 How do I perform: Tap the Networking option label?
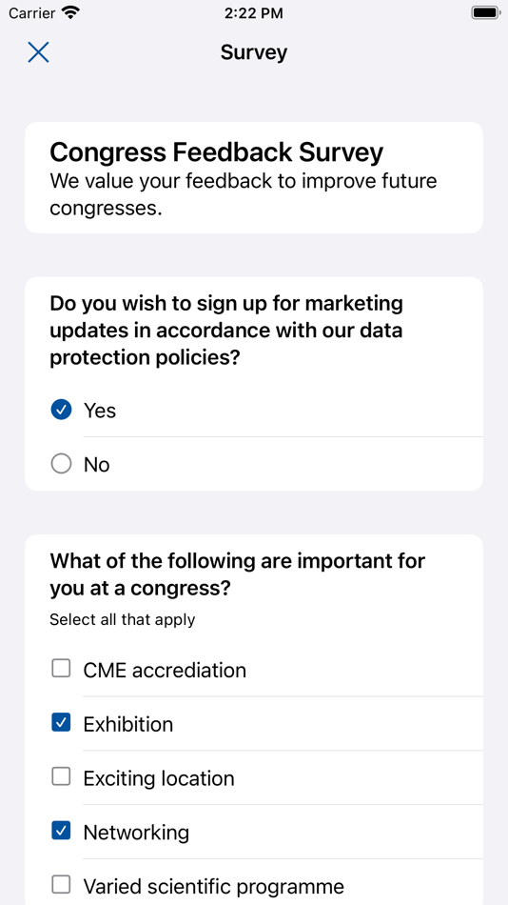pos(136,833)
